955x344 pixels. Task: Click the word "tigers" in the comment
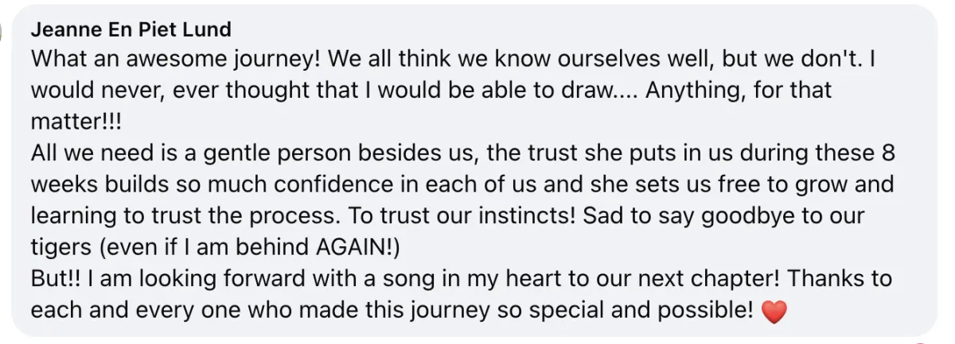(61, 248)
